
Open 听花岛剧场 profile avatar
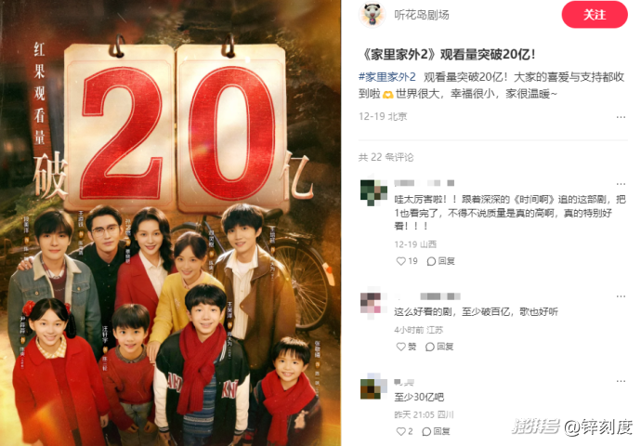click(x=372, y=15)
